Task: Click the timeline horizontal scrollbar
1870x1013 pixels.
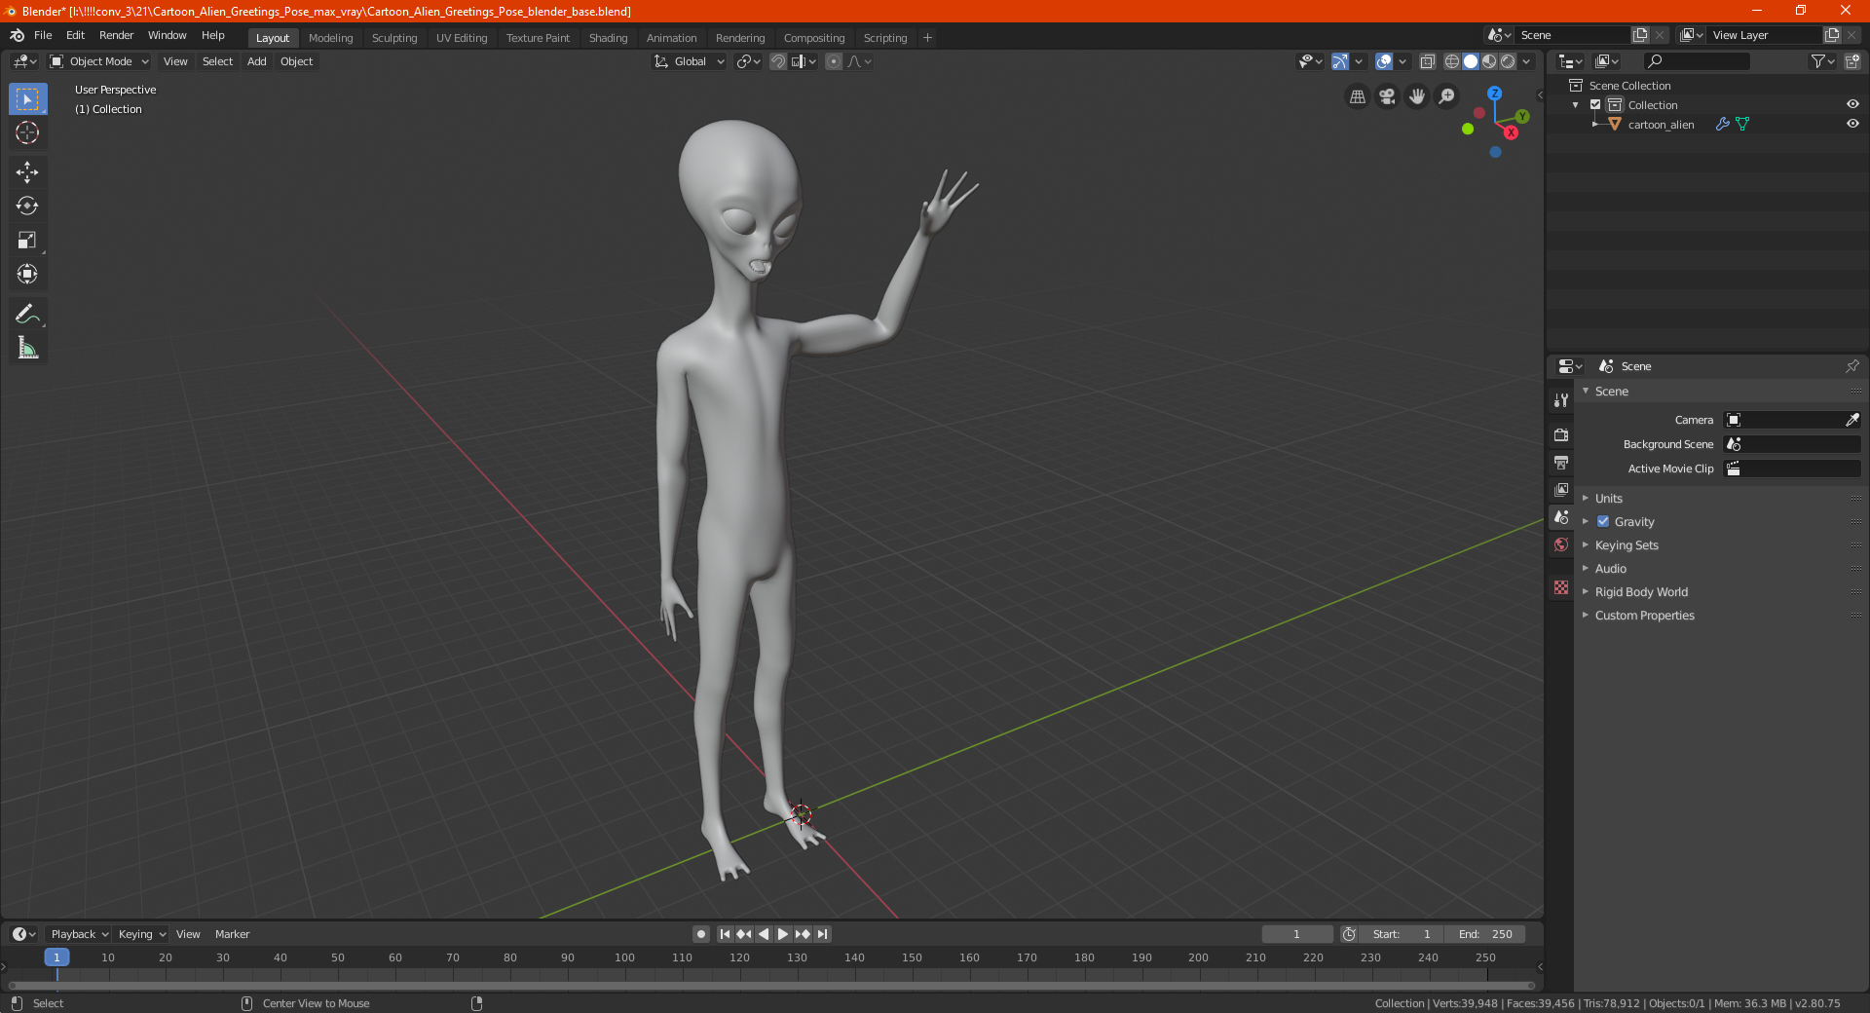Action: [x=772, y=986]
